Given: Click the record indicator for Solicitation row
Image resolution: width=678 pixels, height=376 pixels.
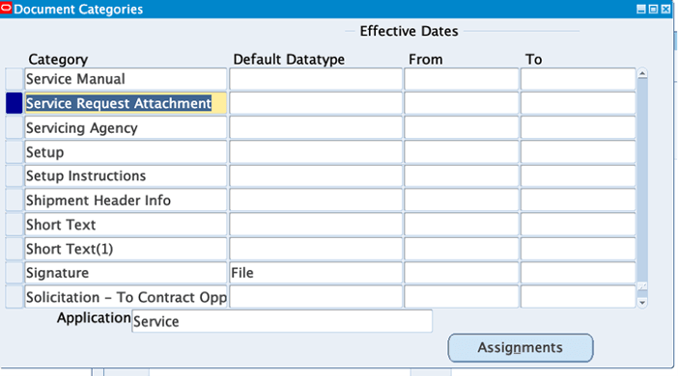Looking at the screenshot, I should (14, 297).
